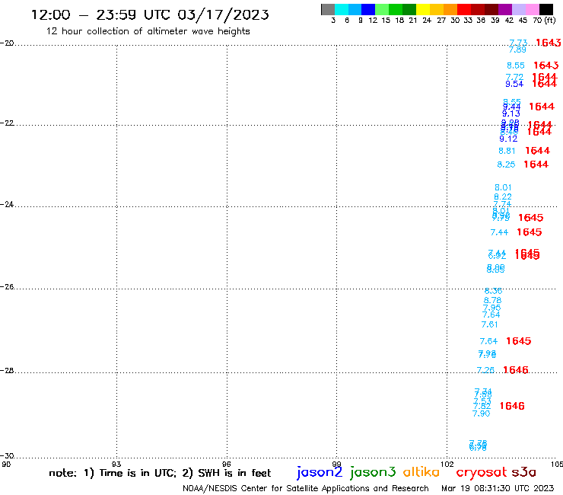
Task: Click the cyan 6 ft legend swatch
Action: (x=342, y=9)
